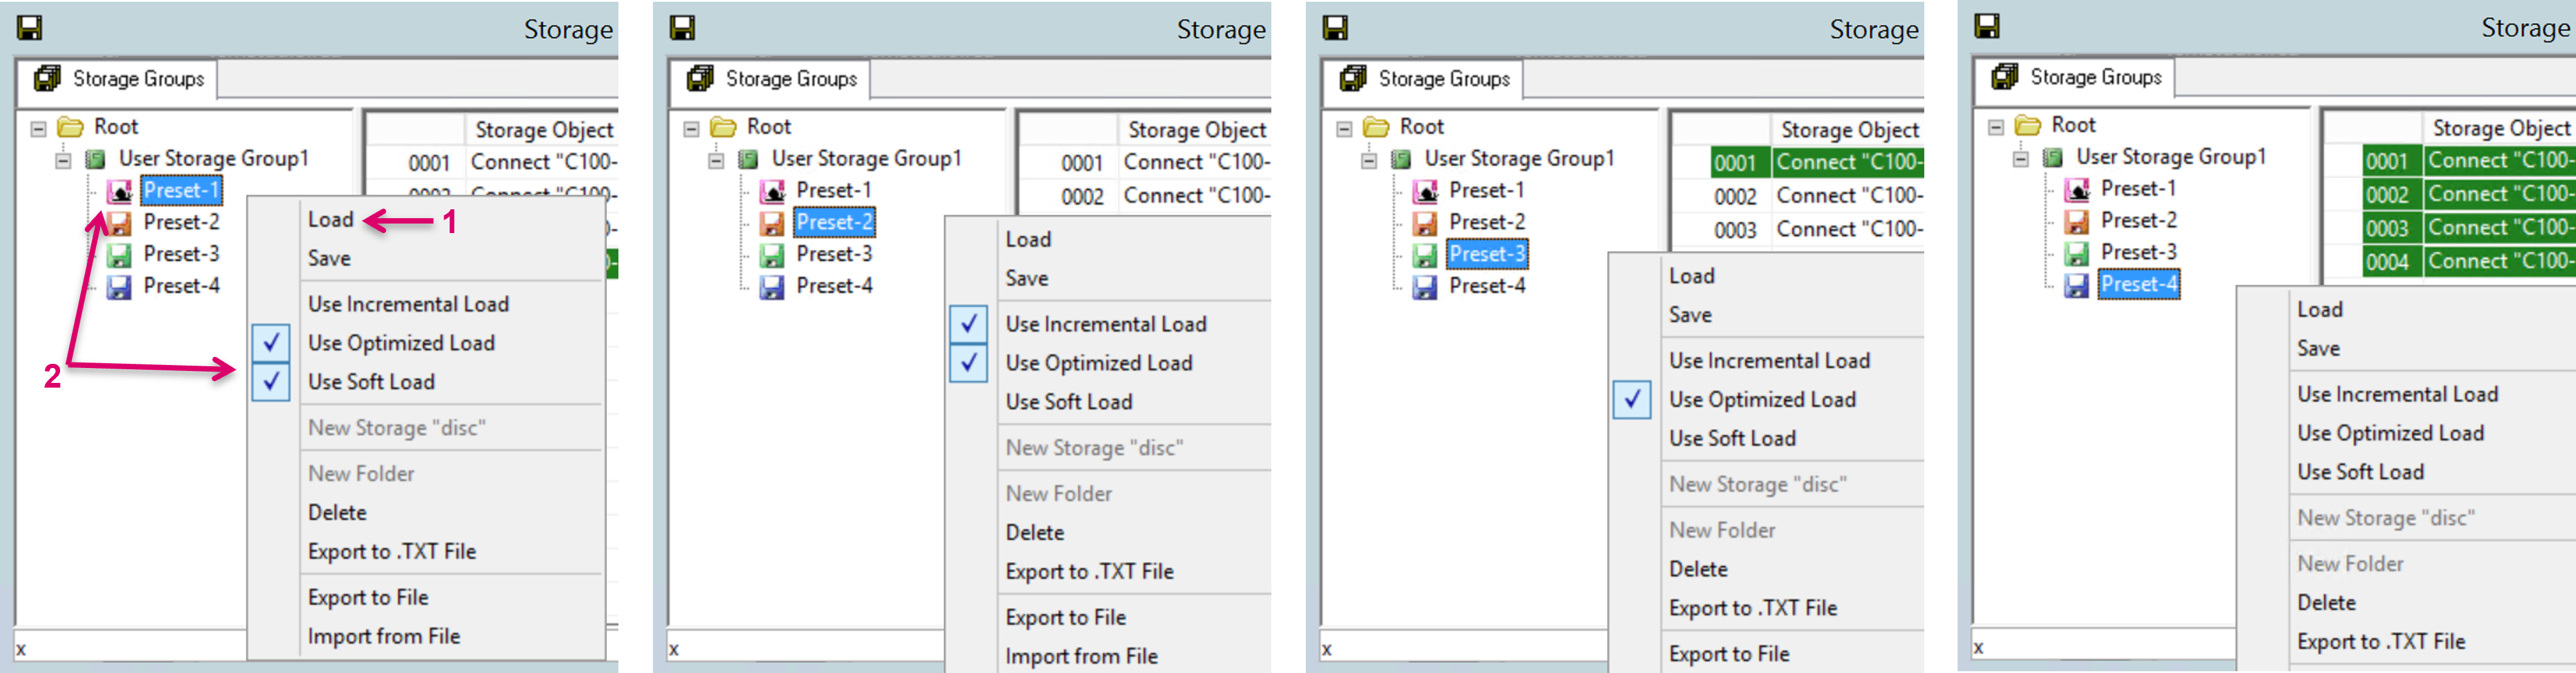The height and width of the screenshot is (673, 2576).
Task: Click the floppy disk icon above the four green rows
Action: click(x=1987, y=27)
